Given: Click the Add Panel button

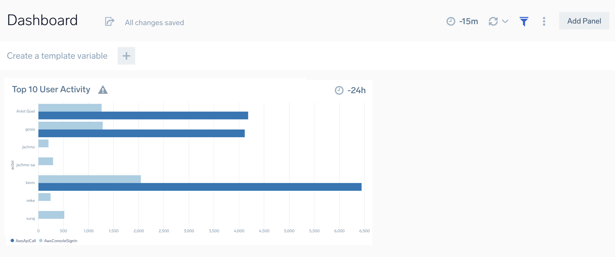Looking at the screenshot, I should point(584,21).
